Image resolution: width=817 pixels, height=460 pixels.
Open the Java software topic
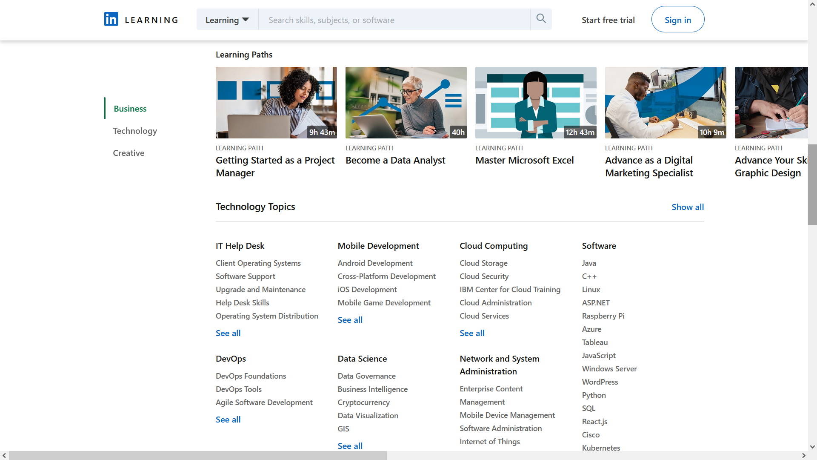589,263
